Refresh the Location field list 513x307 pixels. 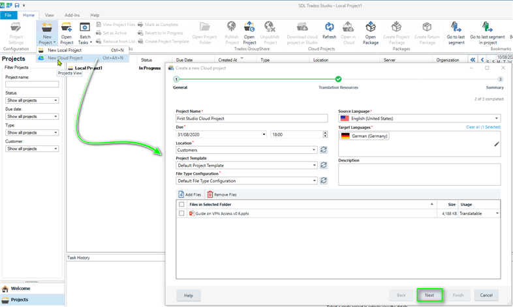click(324, 149)
